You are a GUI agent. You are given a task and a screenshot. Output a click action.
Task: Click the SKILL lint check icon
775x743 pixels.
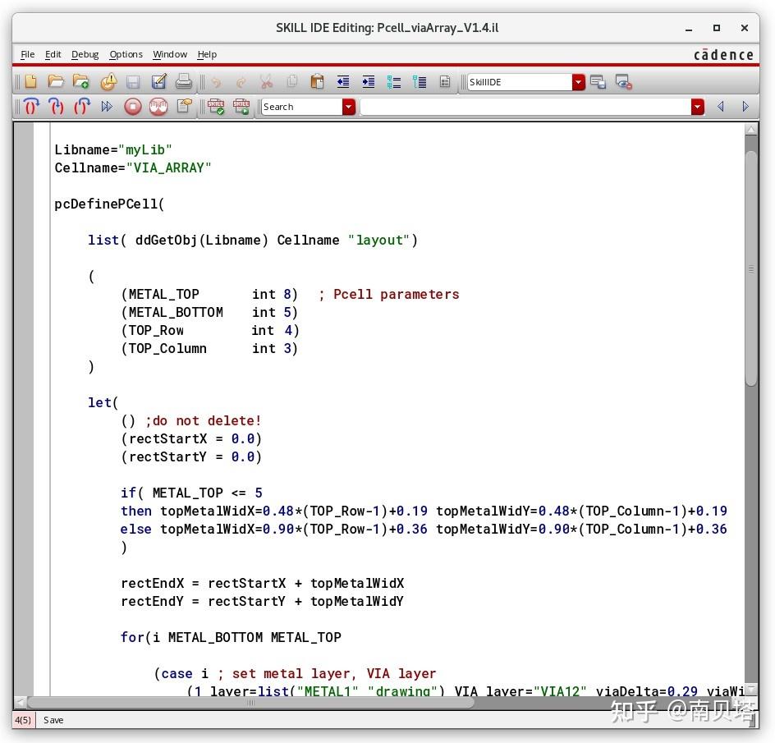[216, 106]
